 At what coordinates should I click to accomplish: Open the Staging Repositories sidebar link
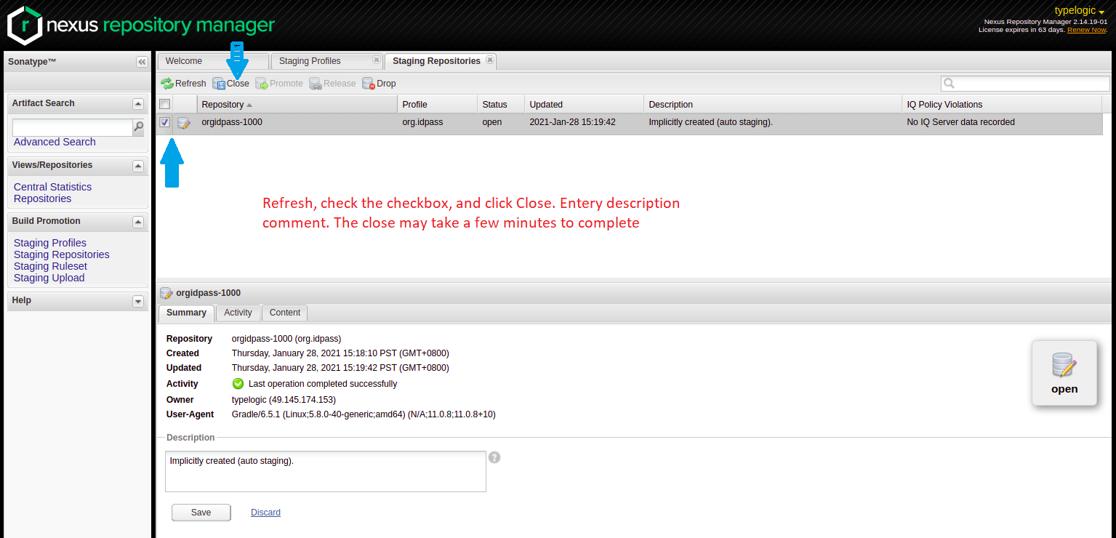(x=61, y=254)
